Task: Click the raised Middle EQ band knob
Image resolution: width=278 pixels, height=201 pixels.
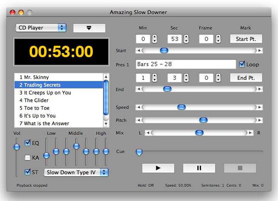Action: (x=76, y=146)
